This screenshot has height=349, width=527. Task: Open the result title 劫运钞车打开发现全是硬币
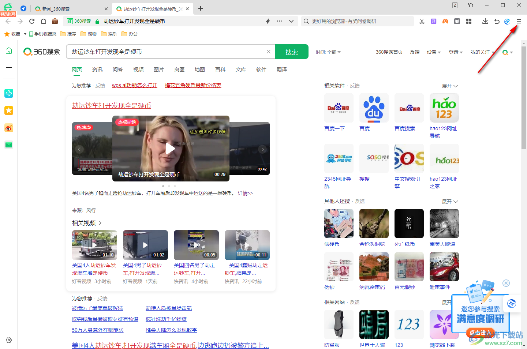pos(112,106)
